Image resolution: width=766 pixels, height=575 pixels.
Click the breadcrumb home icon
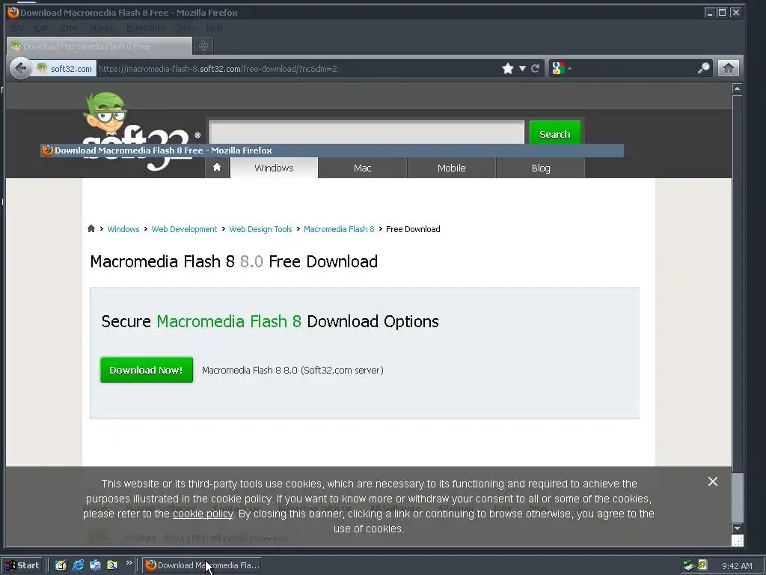[x=91, y=228]
